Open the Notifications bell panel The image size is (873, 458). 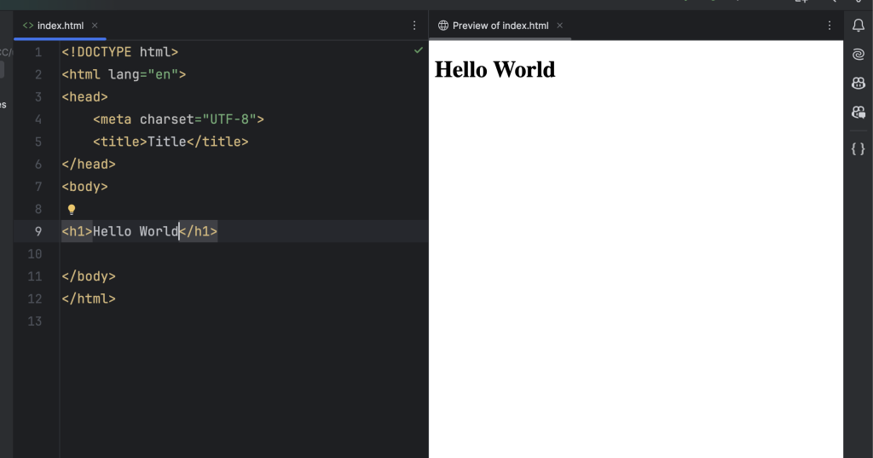[x=859, y=26]
